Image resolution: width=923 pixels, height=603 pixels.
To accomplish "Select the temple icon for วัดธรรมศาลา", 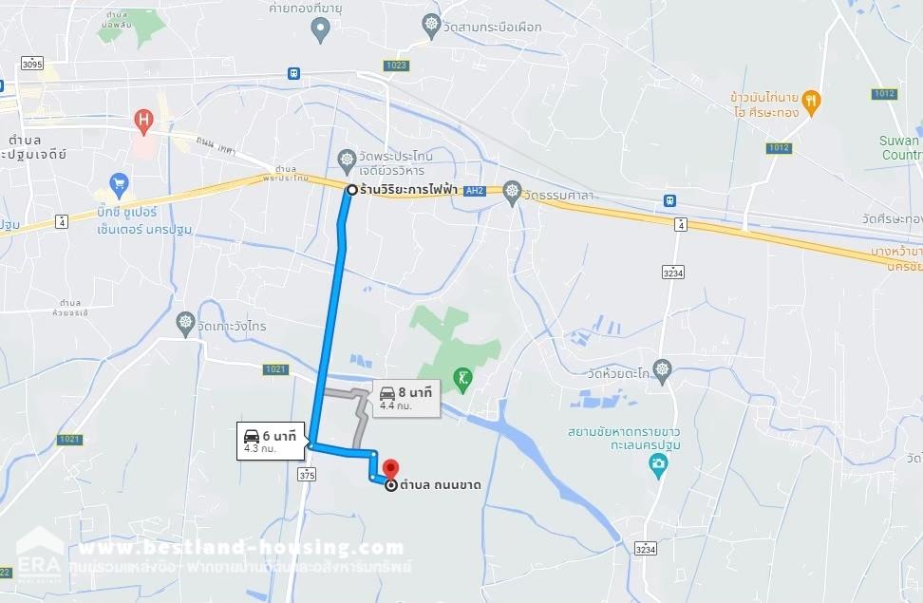I will pyautogui.click(x=512, y=194).
